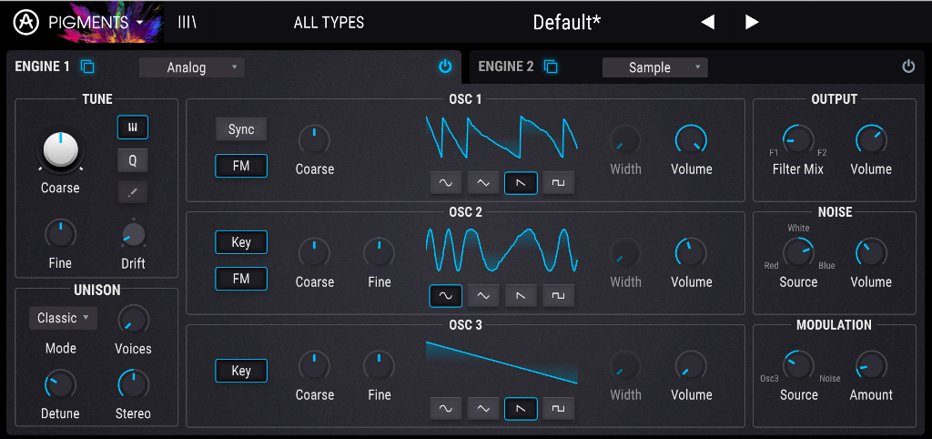
Task: Select square waveform for OSC 3
Action: pos(559,409)
